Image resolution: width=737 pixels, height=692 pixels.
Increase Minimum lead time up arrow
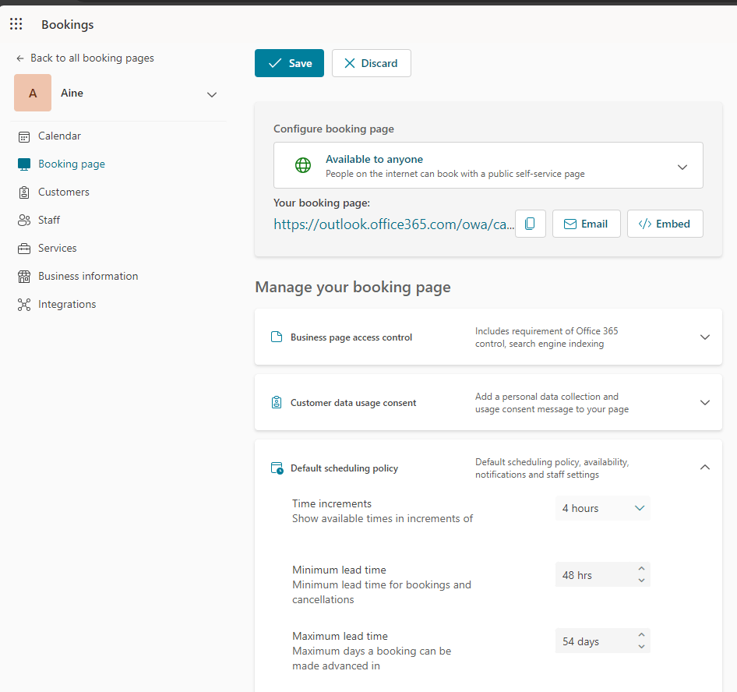pos(641,568)
